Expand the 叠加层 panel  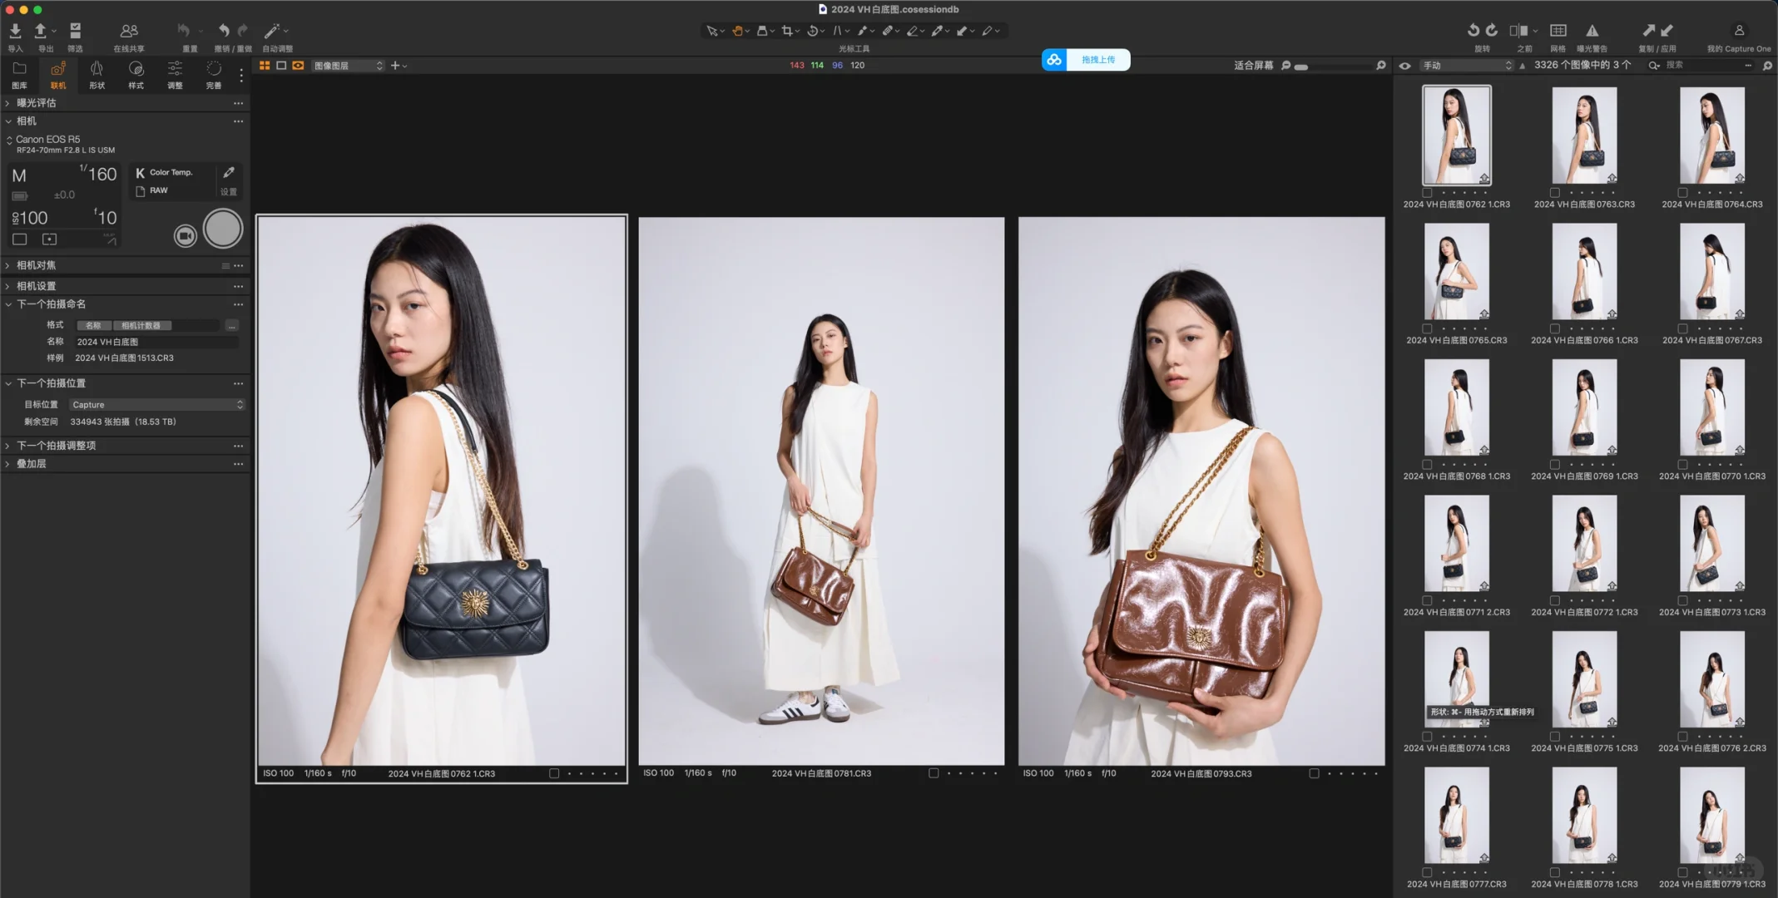tap(7, 464)
